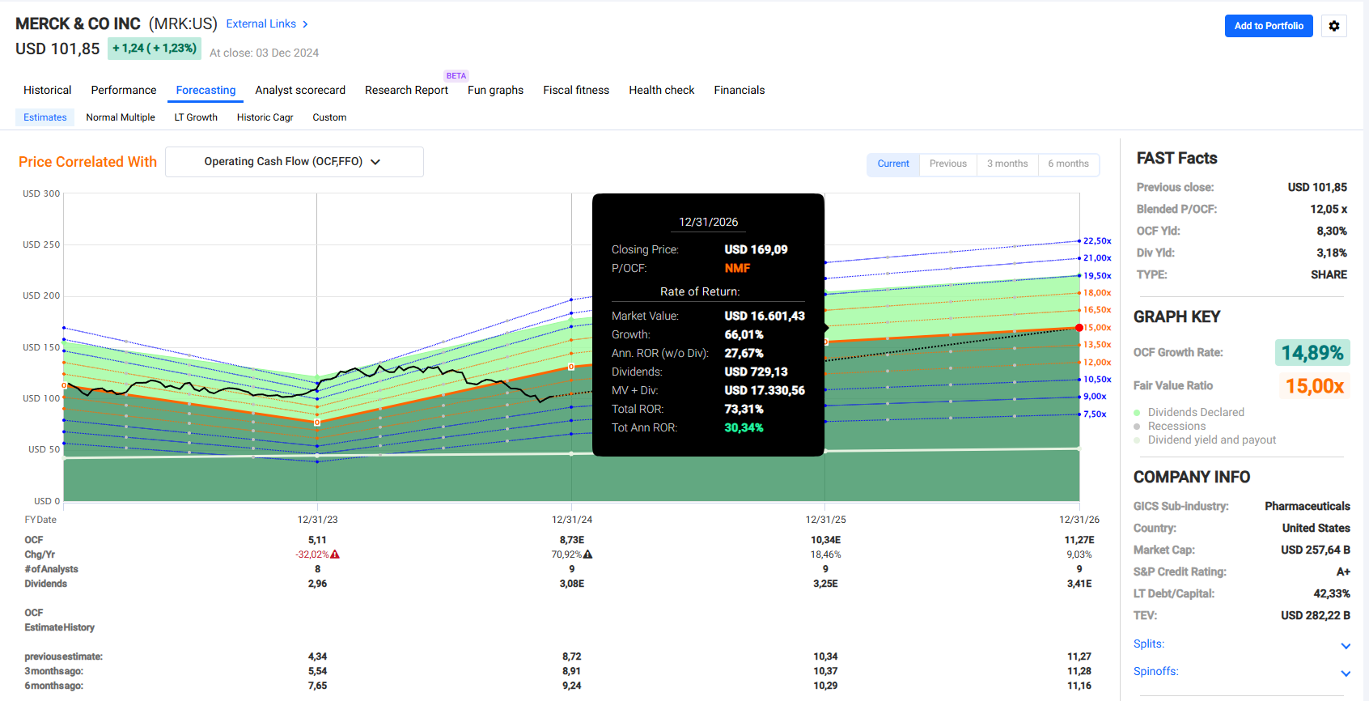1369x701 pixels.
Task: Click the 15,00x Fair Value Ratio badge
Action: (1315, 386)
